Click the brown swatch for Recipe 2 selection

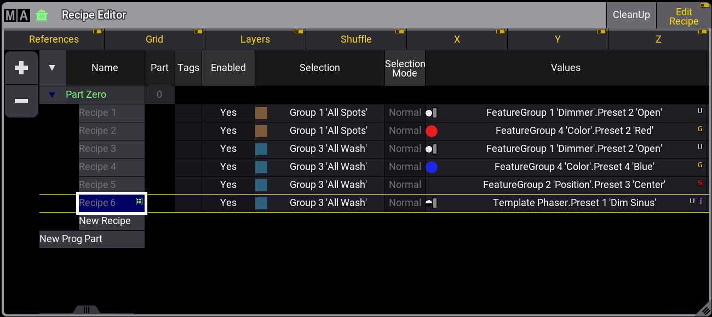(261, 131)
